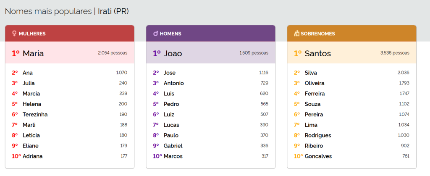Click the surname Ferreira
This screenshot has width=430, height=176.
click(315, 94)
